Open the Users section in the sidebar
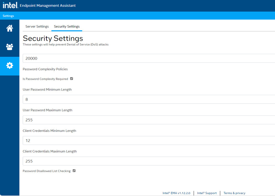Screen dimensions: 275x196 (10, 47)
